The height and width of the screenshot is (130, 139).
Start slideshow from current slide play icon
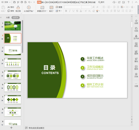point(28,8)
